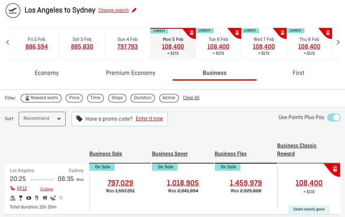Go to next dates with right arrow
Screen dimensions: 345x217
338,43
